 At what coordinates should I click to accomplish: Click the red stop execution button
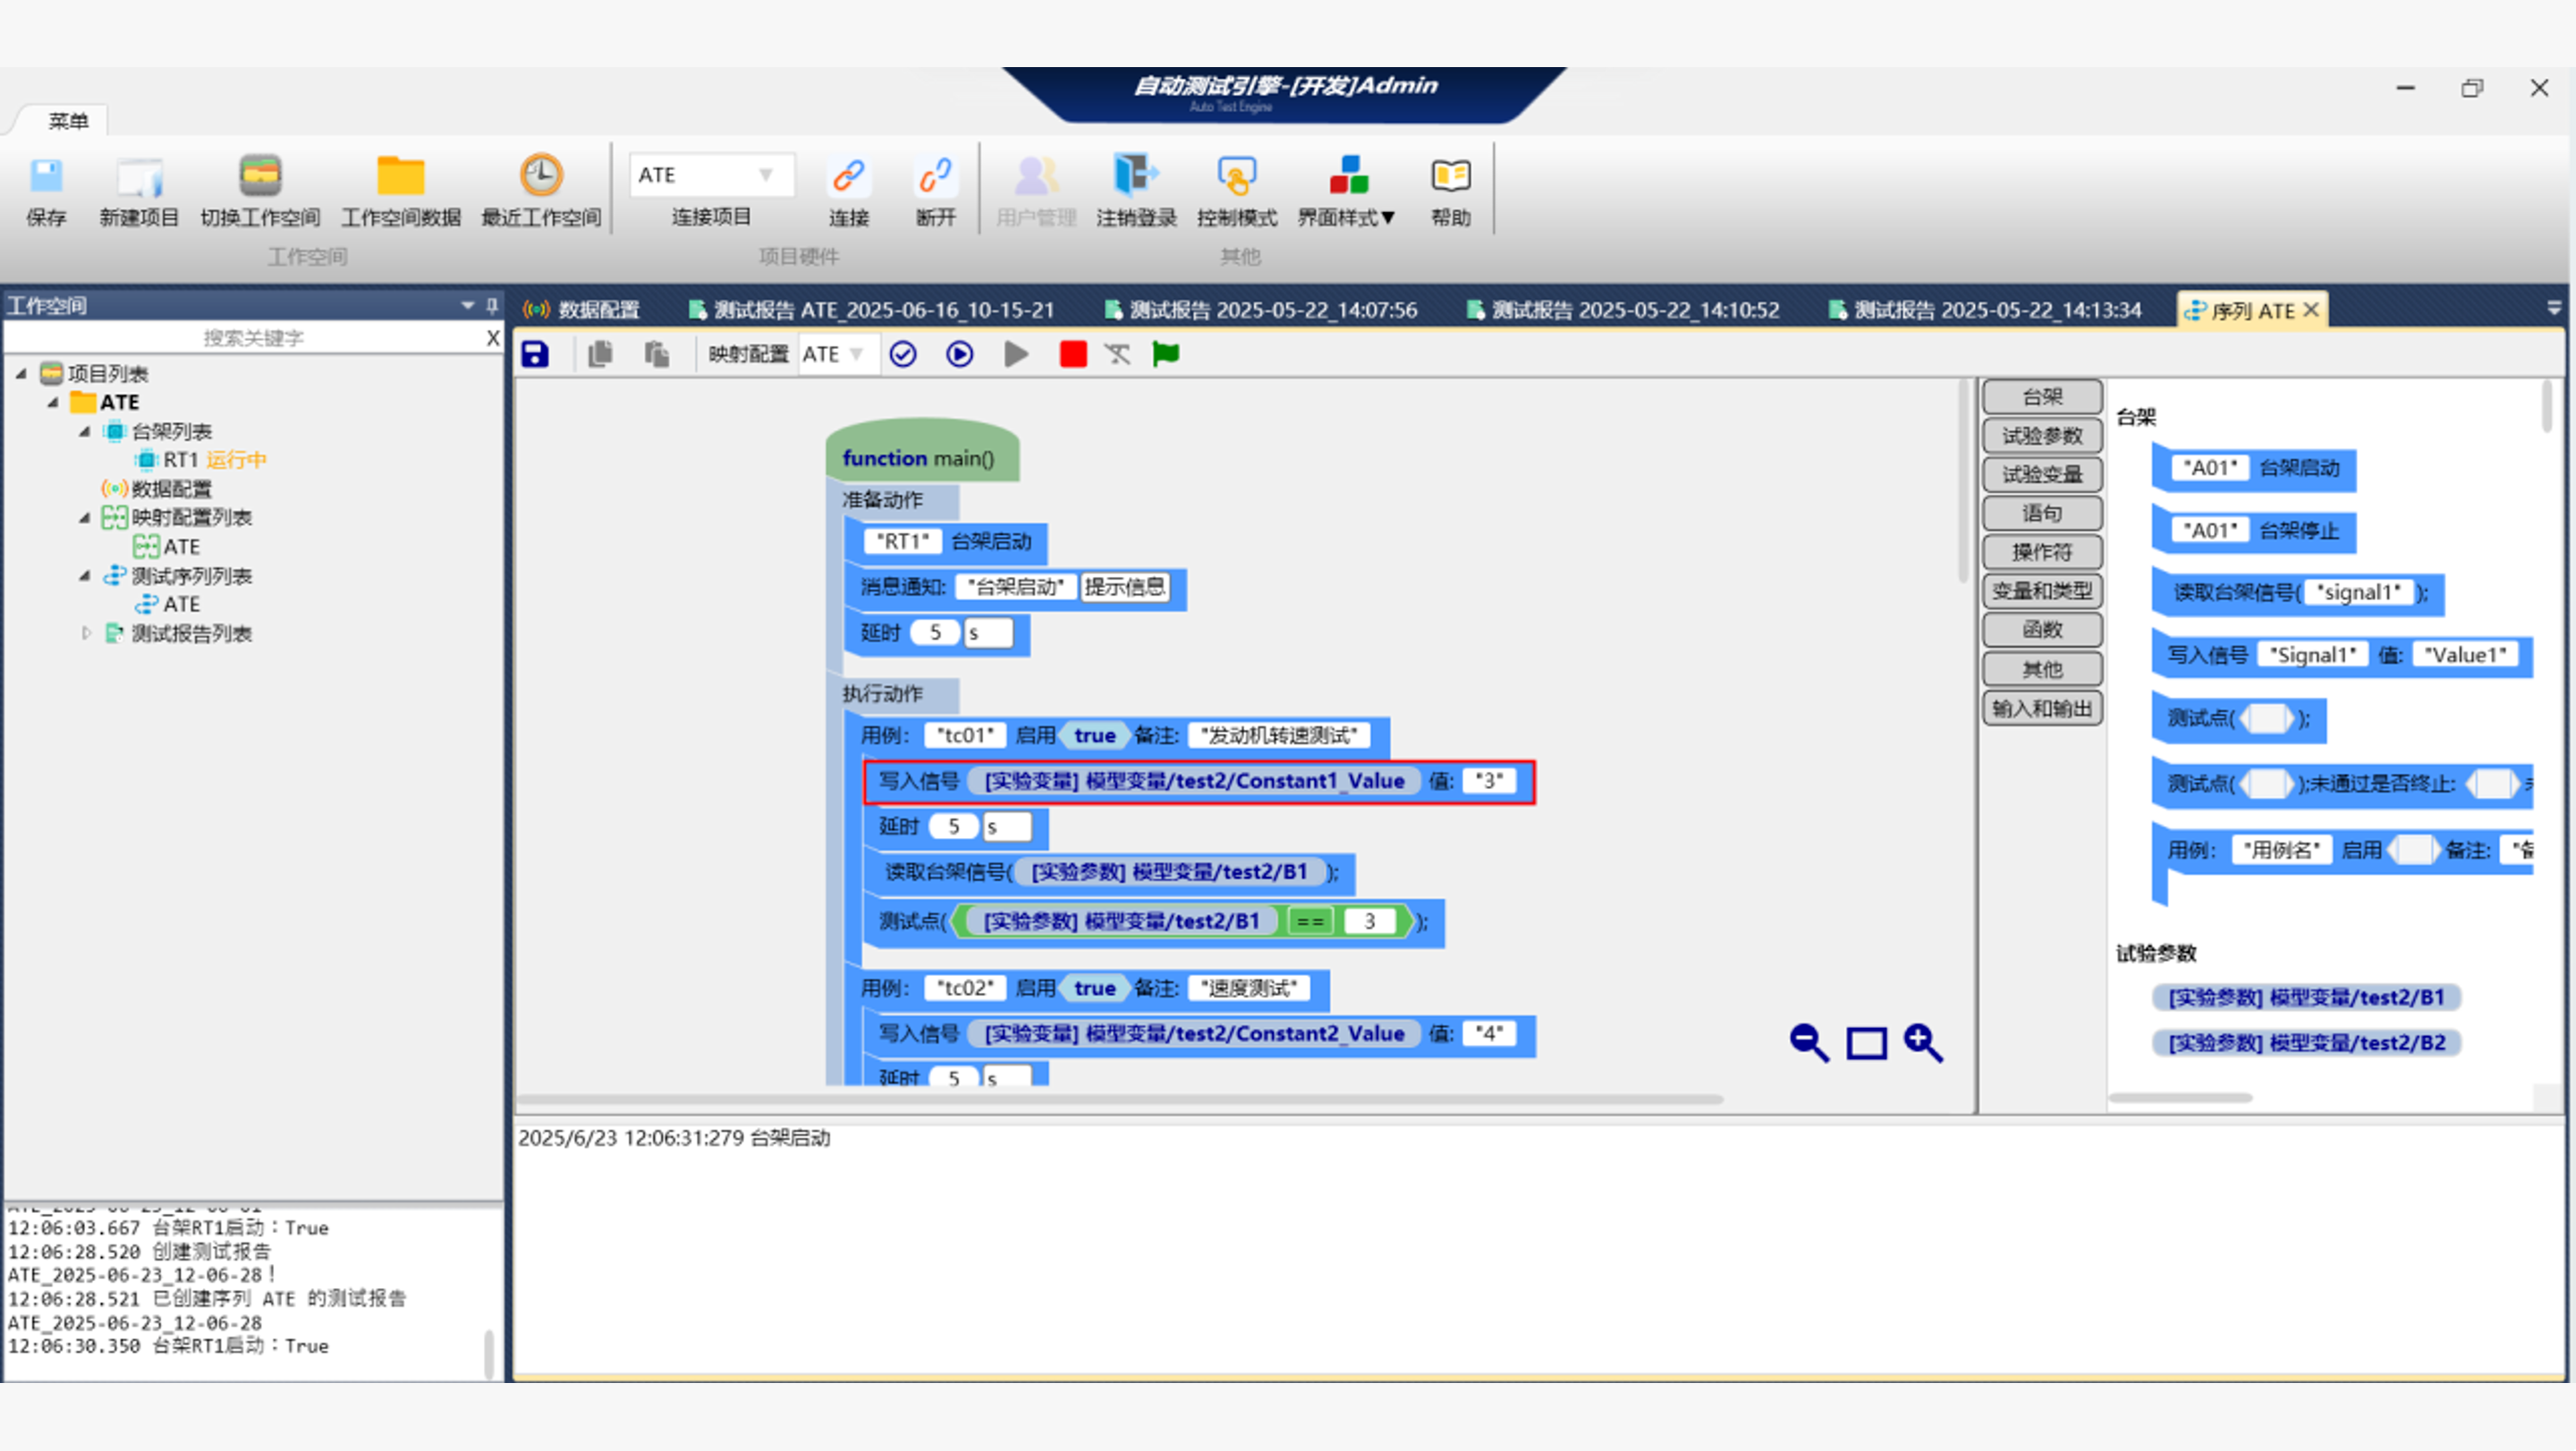[1073, 354]
